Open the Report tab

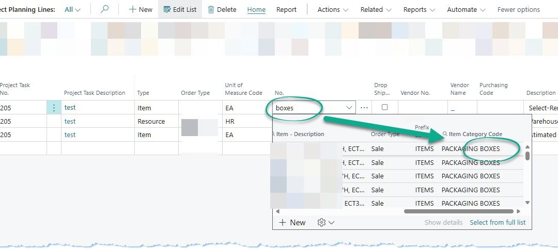coord(286,10)
